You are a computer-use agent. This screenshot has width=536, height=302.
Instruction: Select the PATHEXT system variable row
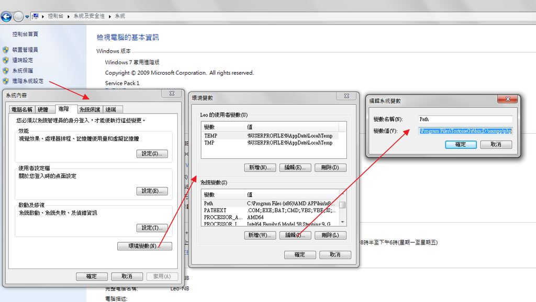coord(271,210)
